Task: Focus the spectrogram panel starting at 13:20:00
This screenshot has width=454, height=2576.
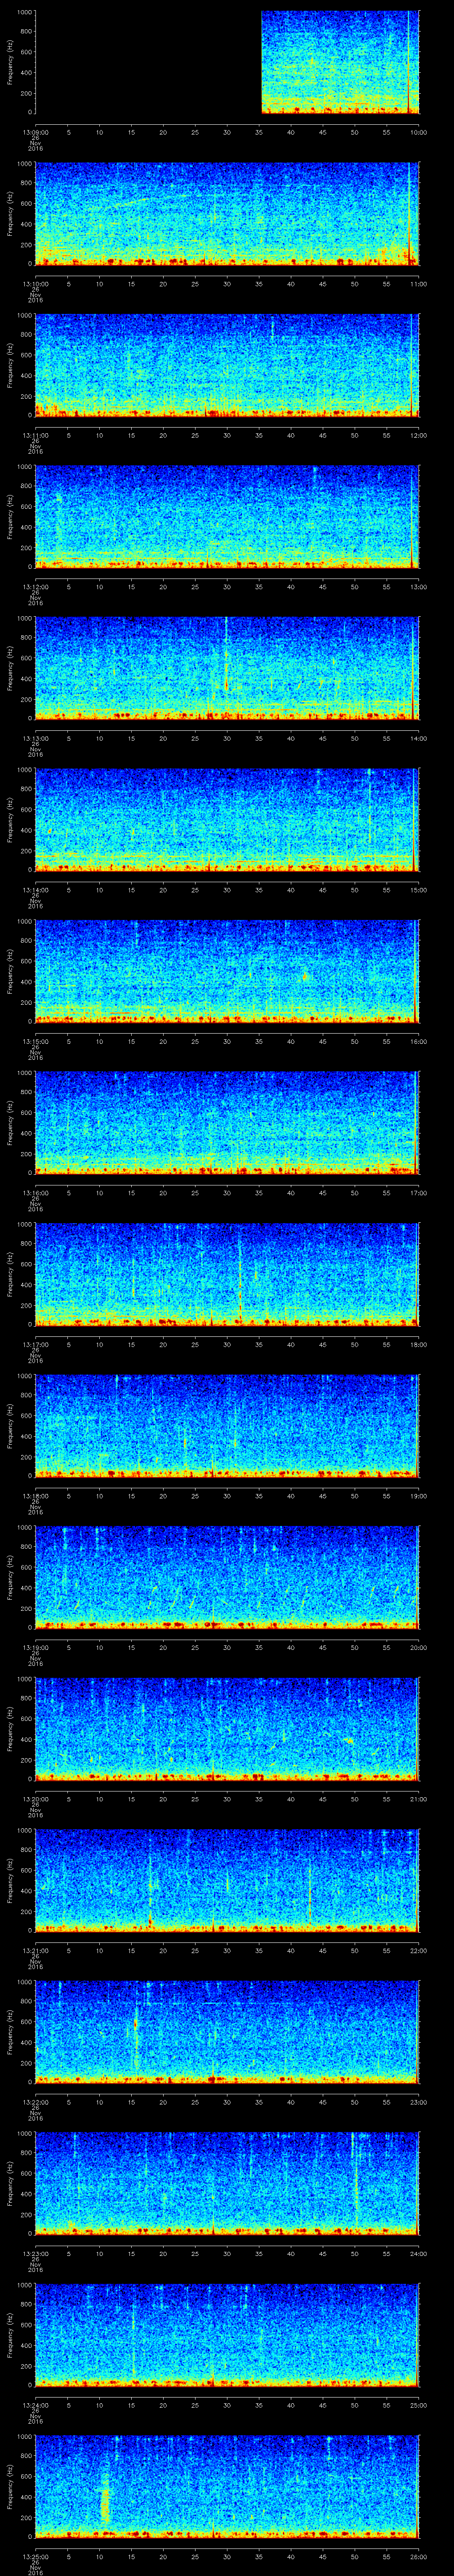Action: click(x=227, y=1729)
